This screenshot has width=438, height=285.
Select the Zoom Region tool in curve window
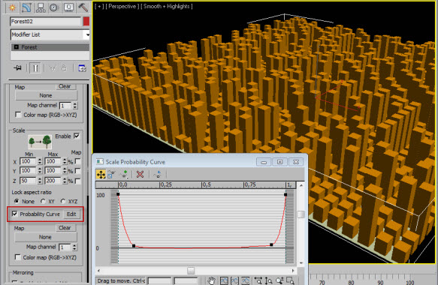point(291,280)
